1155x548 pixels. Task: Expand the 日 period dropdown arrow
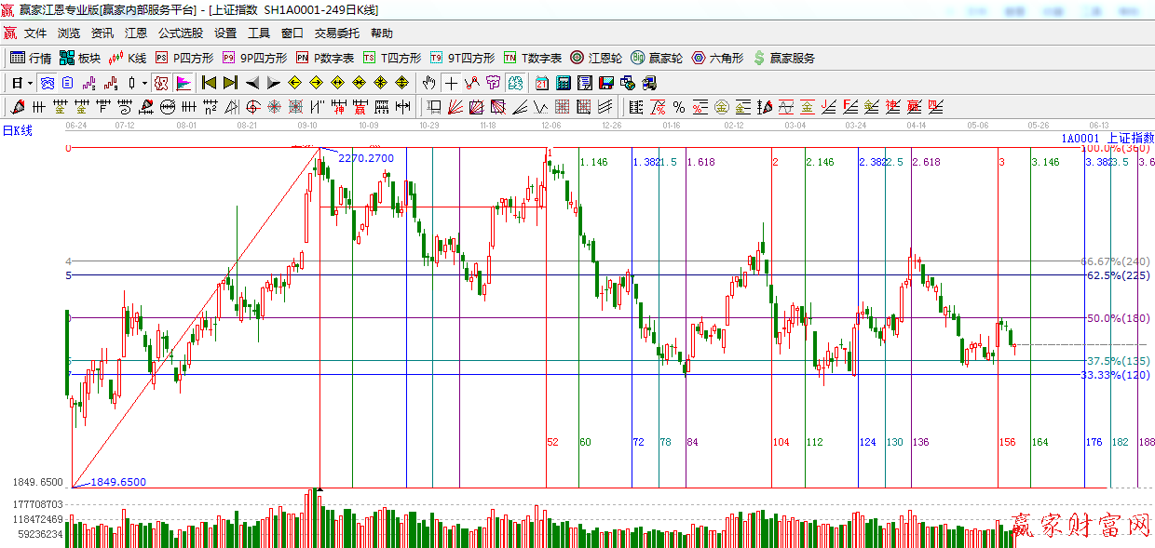tap(30, 83)
